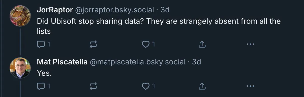Open three-dot menu on Mat Piscatella's reply
Image resolution: width=304 pixels, height=97 pixels.
point(250,86)
